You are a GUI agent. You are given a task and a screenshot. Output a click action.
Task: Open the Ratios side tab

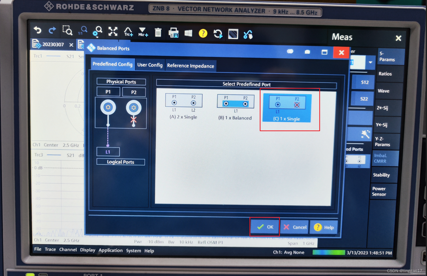389,74
